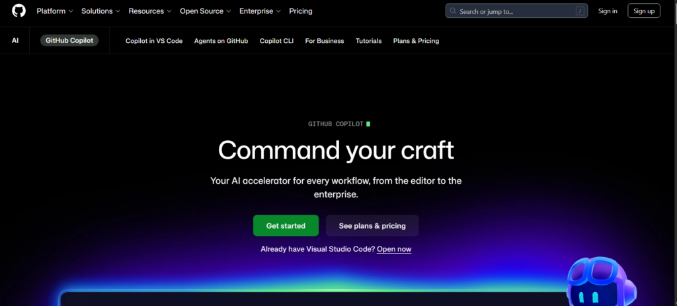Expand the Platform dropdown menu
Image resolution: width=677 pixels, height=306 pixels.
tap(55, 11)
